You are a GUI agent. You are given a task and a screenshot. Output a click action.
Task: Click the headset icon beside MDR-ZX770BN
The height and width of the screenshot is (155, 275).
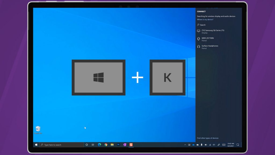click(x=198, y=39)
